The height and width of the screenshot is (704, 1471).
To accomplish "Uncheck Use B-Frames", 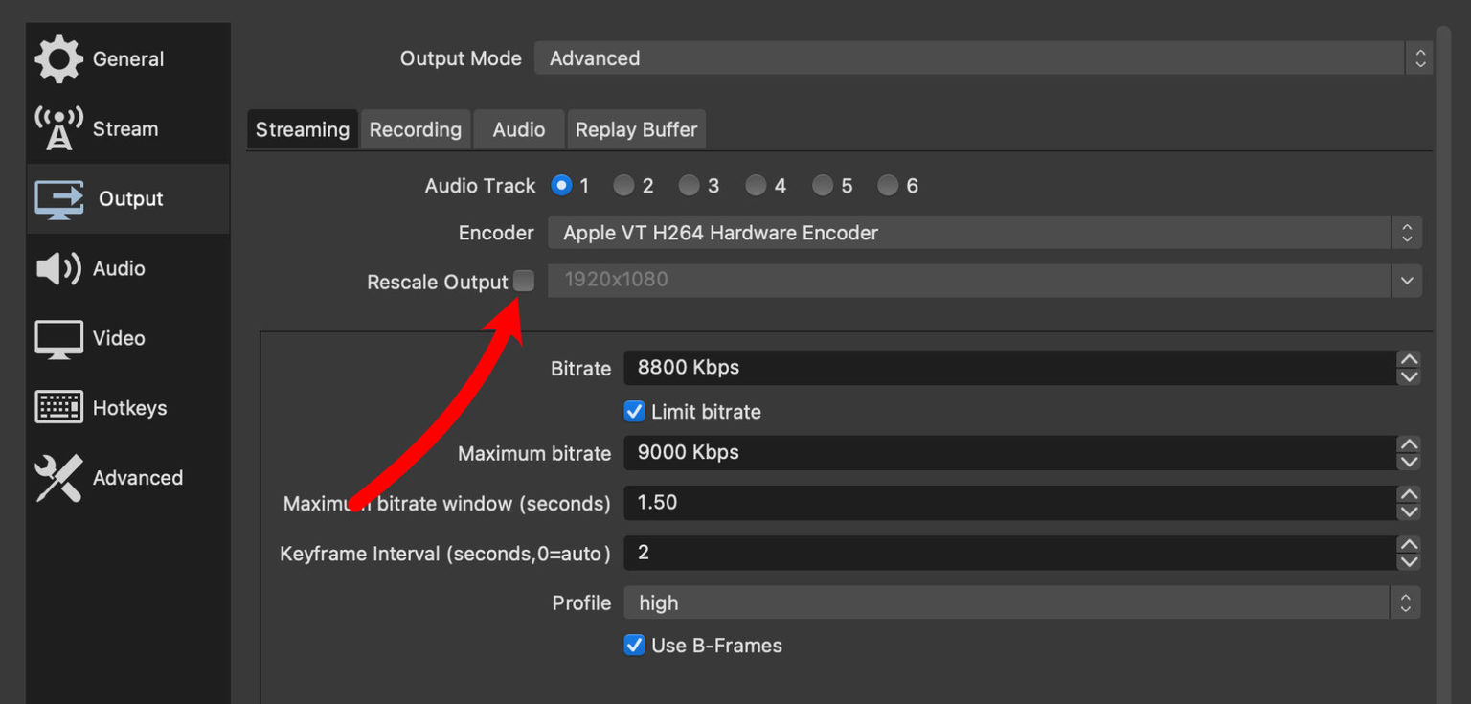I will pyautogui.click(x=634, y=645).
